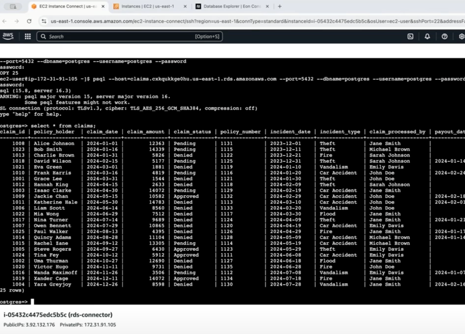Click incident date 2024-07-28 cell
The width and height of the screenshot is (465, 334).
click(286, 284)
